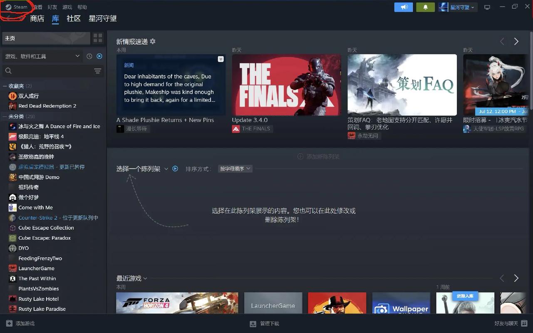533x333 pixels.
Task: Expand the 游戏、软件和工具 filter dropdown
Action: (x=77, y=56)
